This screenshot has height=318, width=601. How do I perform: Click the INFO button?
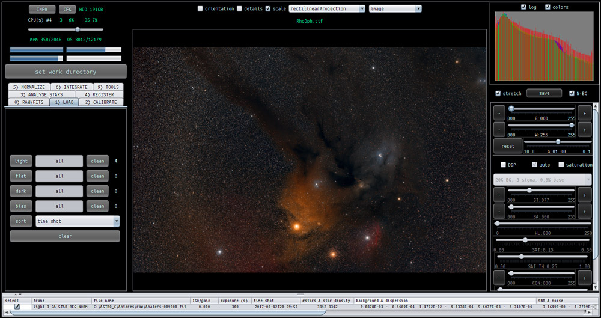(42, 9)
